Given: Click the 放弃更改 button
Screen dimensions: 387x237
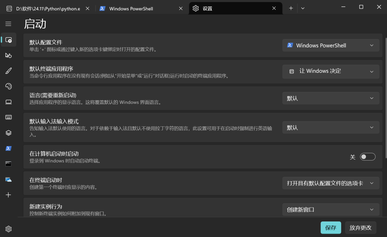Looking at the screenshot, I should (360, 228).
